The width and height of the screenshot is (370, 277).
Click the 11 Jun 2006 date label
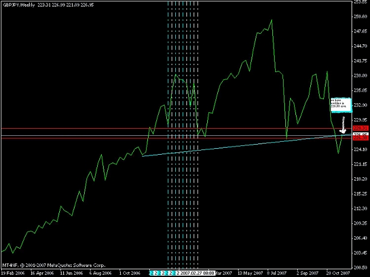tap(72, 273)
